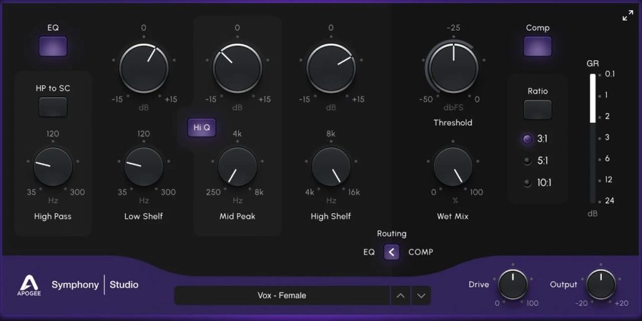Image resolution: width=642 pixels, height=321 pixels.
Task: Select the 10:1 compression ratio
Action: tap(527, 183)
